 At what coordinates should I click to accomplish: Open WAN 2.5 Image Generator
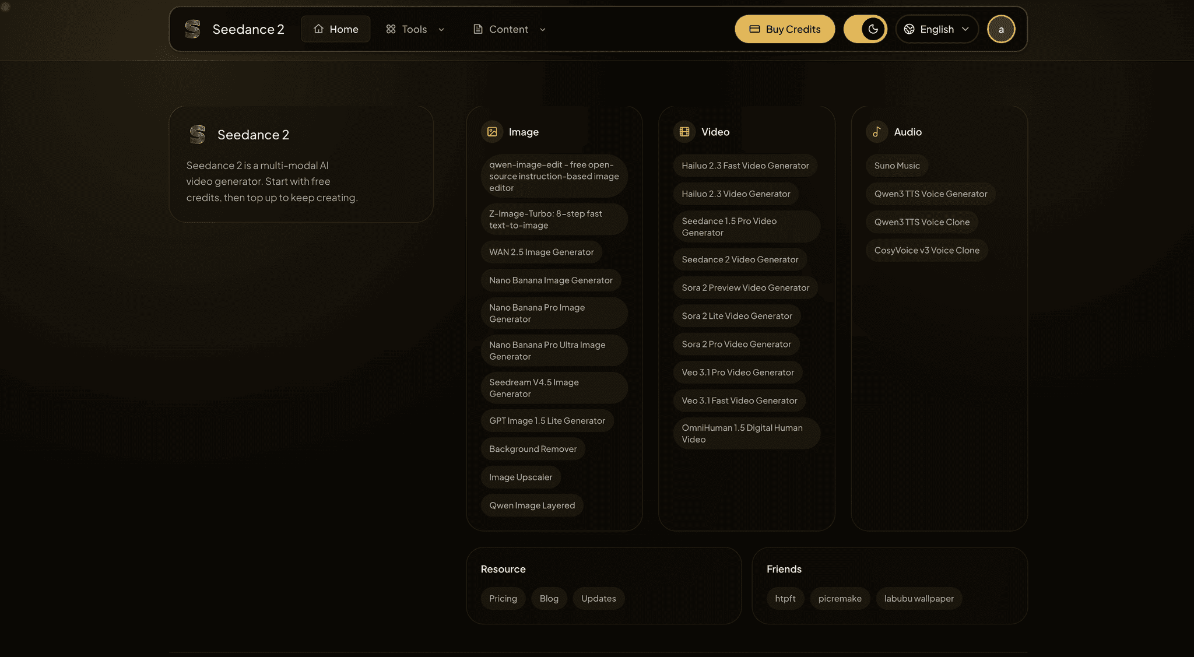pyautogui.click(x=542, y=252)
